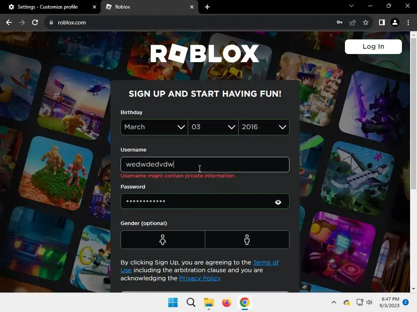Open the OneDrive cloud tray icon

tap(347, 302)
